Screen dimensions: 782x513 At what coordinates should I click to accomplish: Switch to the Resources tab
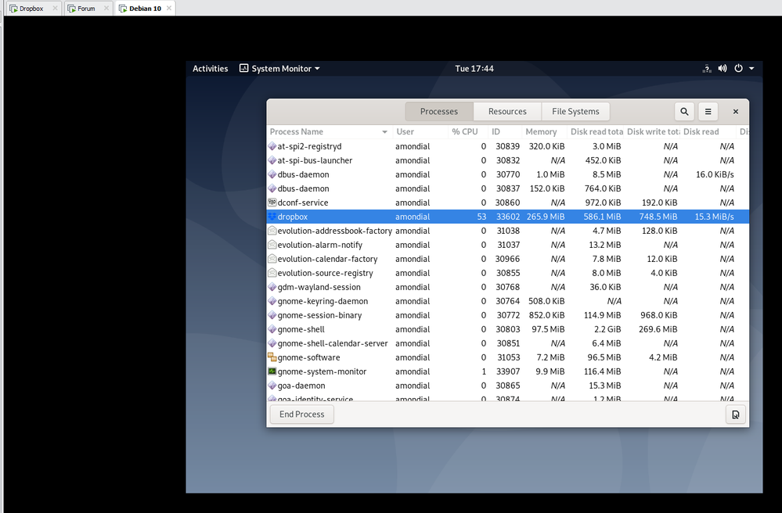click(x=507, y=112)
